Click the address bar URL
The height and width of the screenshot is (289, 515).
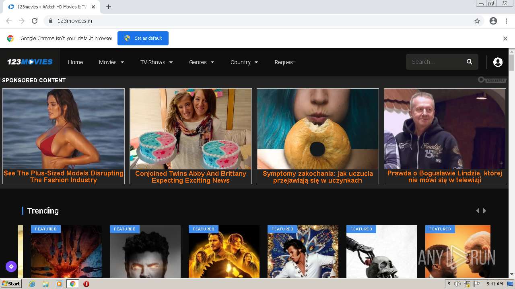74,21
